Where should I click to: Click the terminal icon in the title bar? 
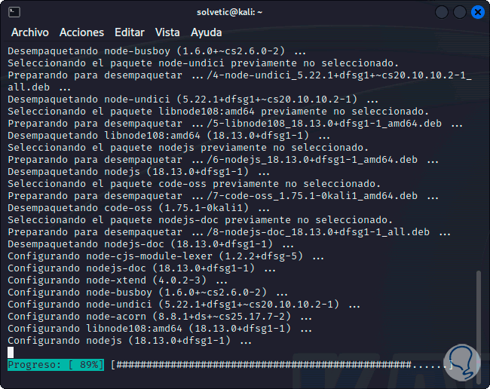click(x=15, y=12)
